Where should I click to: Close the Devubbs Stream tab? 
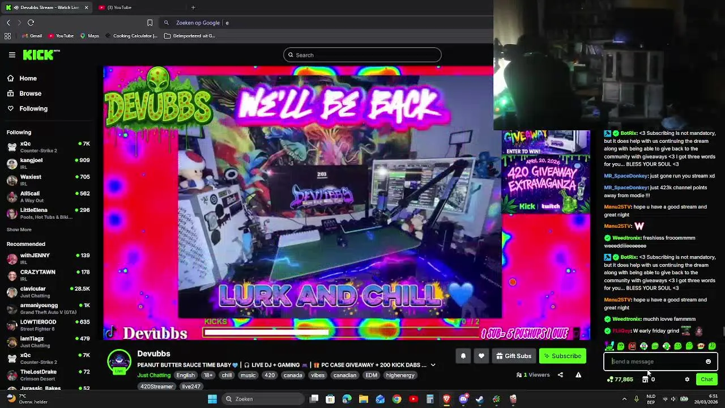(86, 7)
